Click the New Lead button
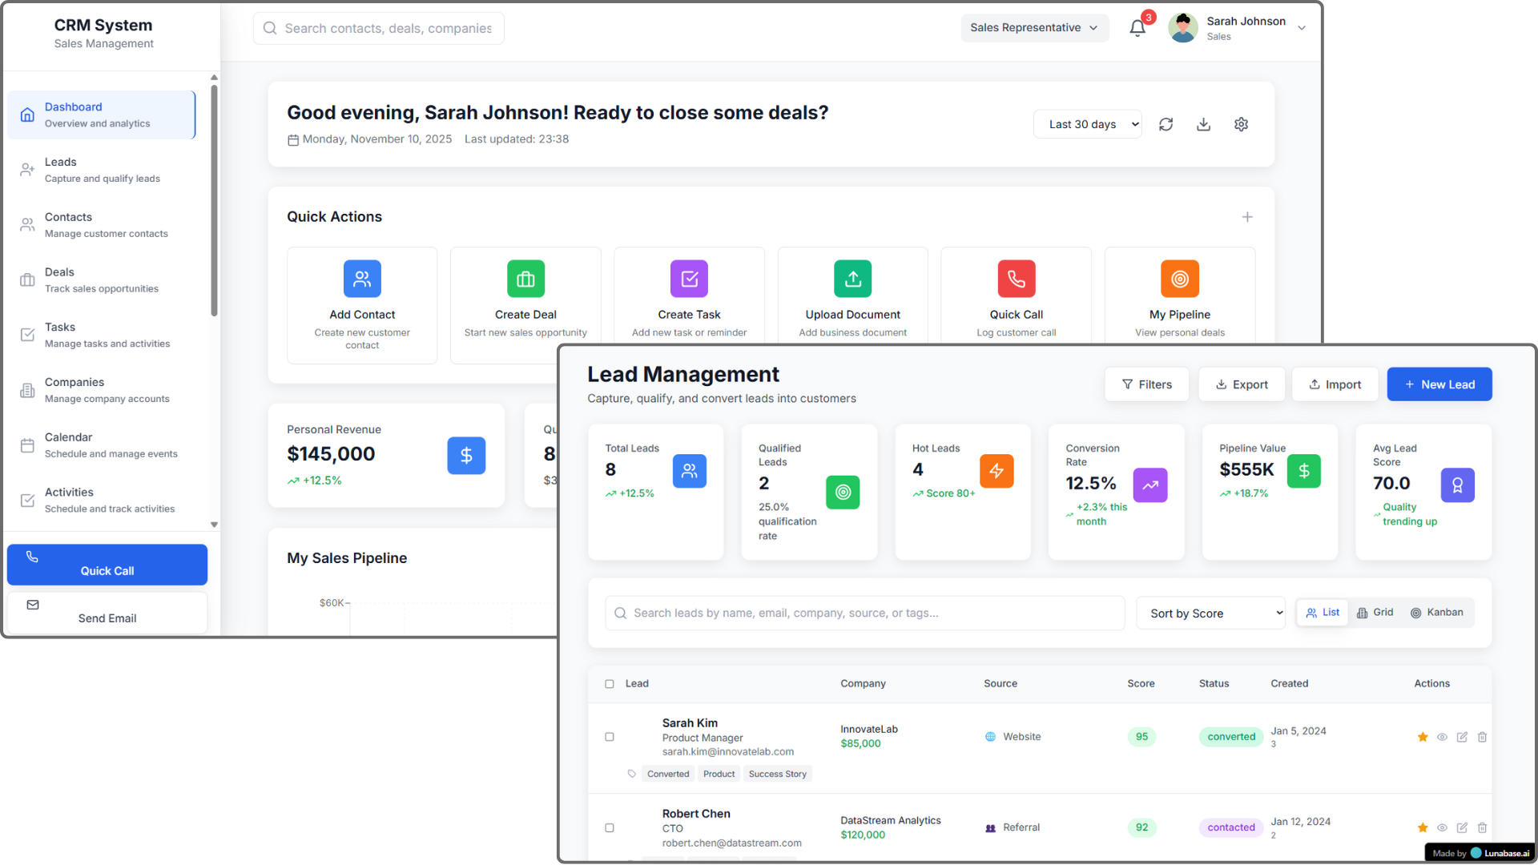1538x865 pixels. point(1439,384)
